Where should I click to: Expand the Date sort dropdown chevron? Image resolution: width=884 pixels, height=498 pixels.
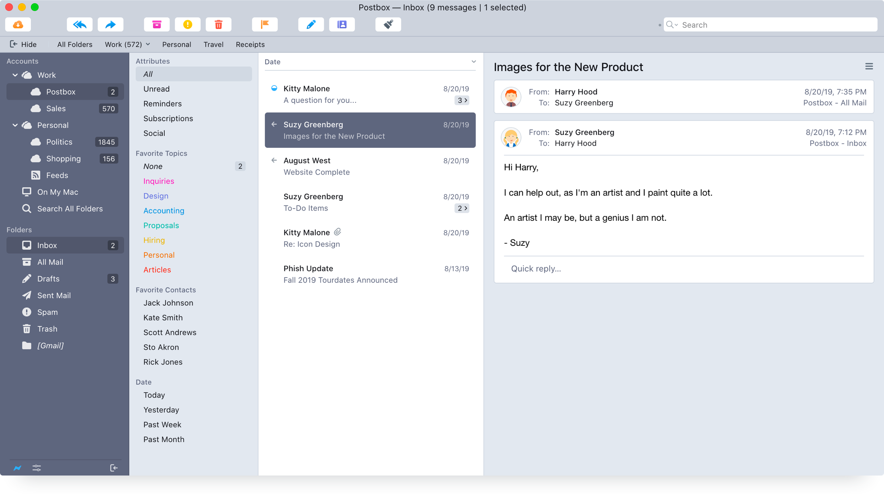pos(474,61)
